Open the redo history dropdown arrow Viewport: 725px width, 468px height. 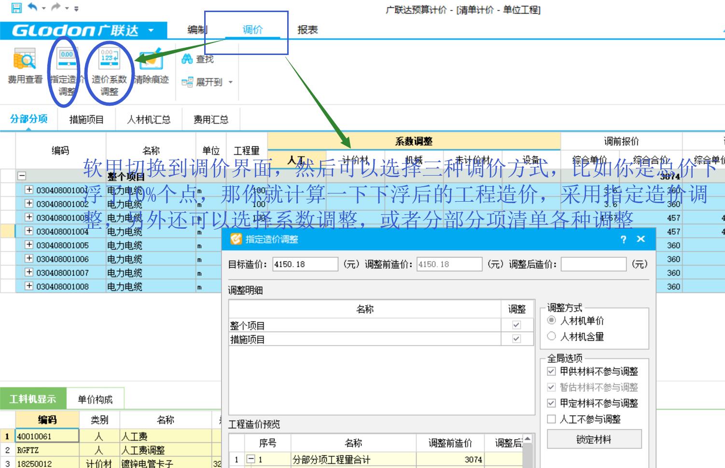click(67, 8)
